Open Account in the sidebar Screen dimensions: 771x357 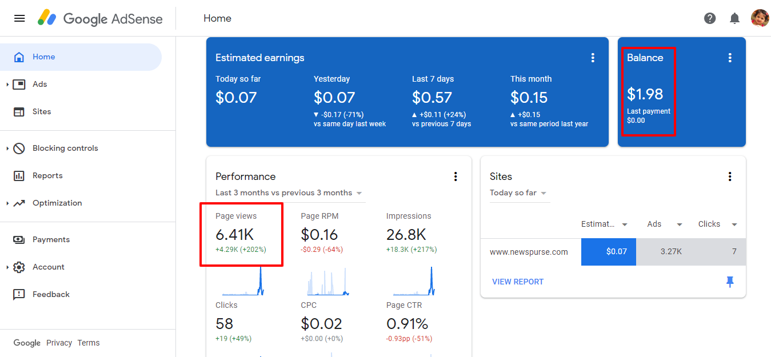point(81,267)
